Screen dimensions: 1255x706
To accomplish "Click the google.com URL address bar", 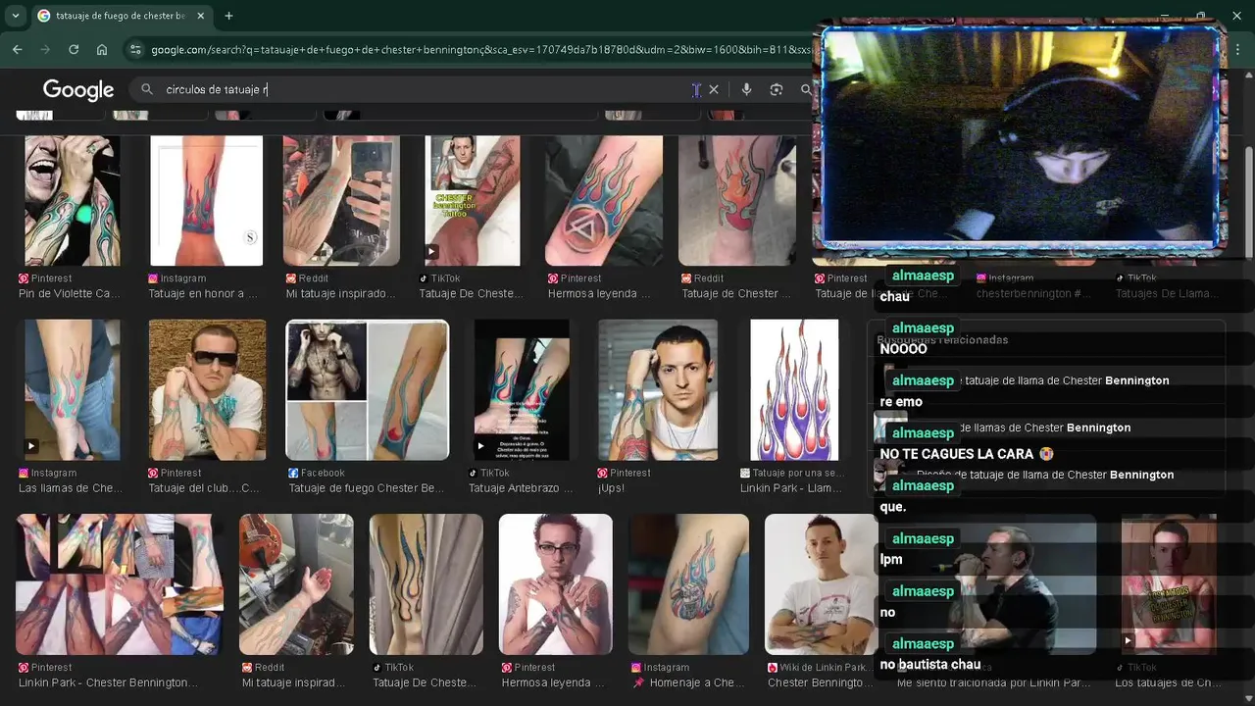I will 480,49.
